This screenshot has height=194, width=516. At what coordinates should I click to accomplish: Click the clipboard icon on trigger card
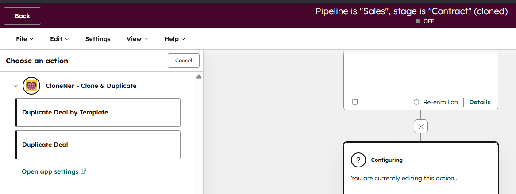pyautogui.click(x=355, y=102)
